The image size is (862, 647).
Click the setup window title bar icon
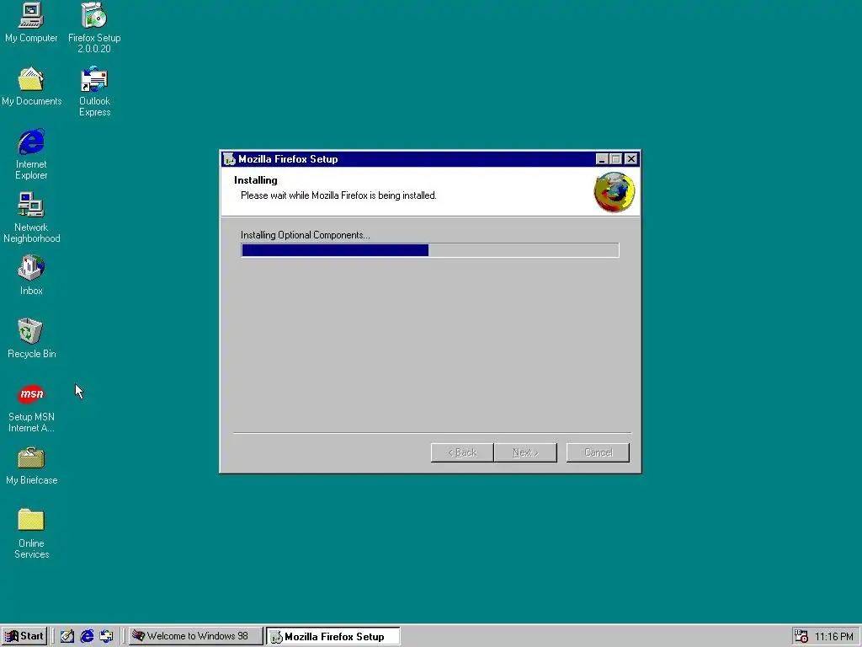[229, 159]
